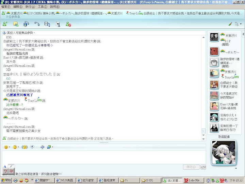The height and width of the screenshot is (184, 245).
Task: Open emoticon picker dropdown arrow
Action: (x=10, y=147)
